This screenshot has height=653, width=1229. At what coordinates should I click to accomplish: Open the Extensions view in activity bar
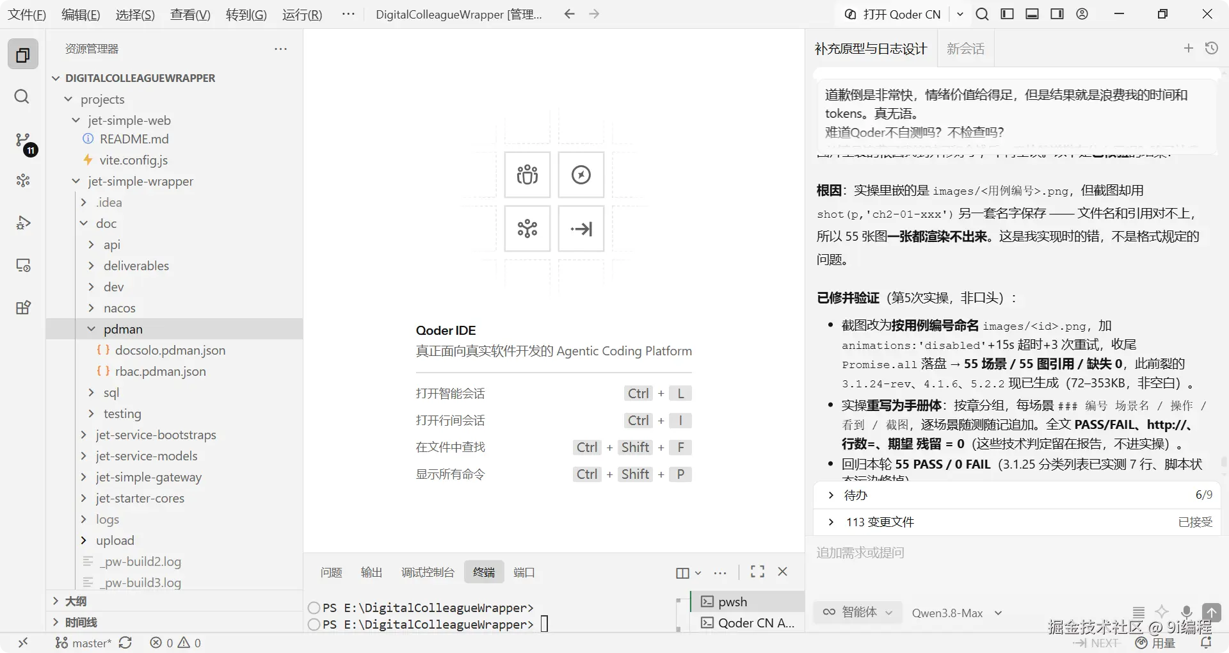tap(23, 307)
